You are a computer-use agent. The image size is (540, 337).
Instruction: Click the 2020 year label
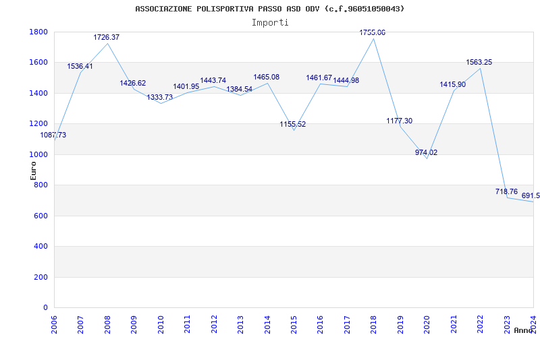(427, 325)
